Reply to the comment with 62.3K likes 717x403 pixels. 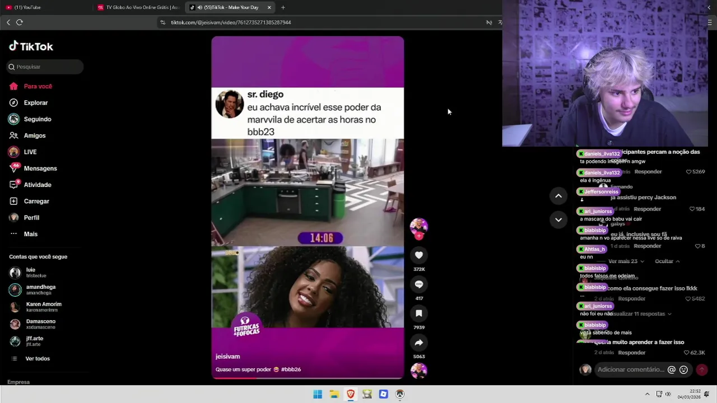632,353
